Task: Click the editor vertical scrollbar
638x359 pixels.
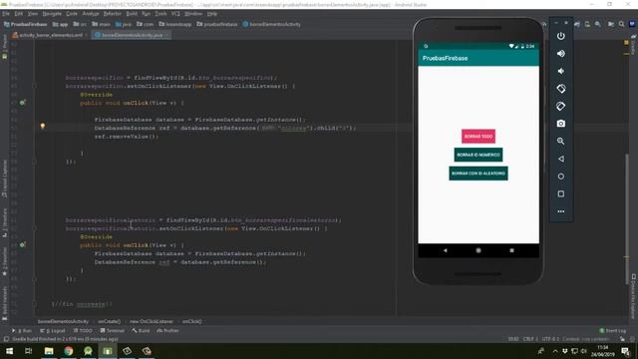Action: [627, 219]
